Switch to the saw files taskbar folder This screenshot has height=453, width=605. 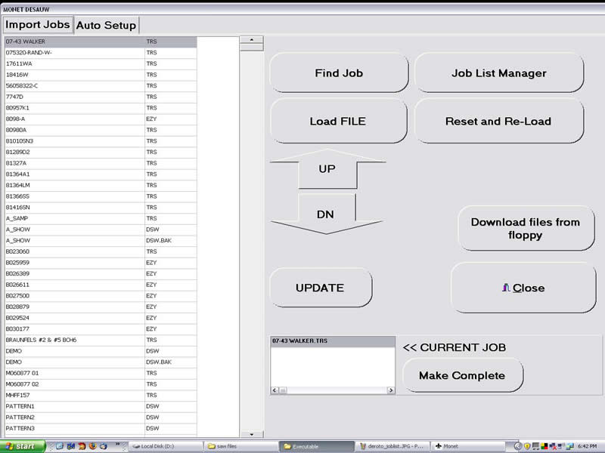(239, 446)
